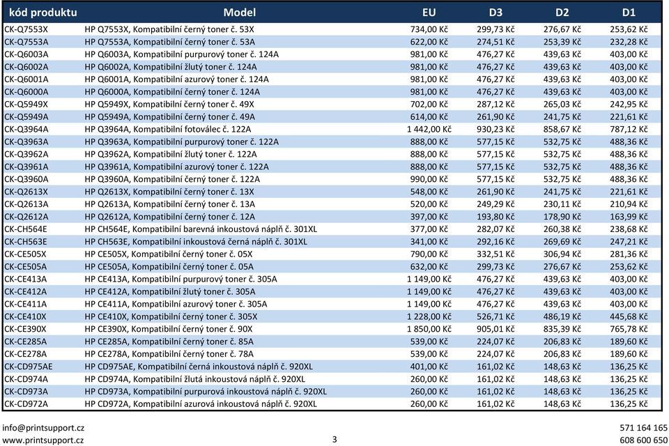Select product code CK-Q3962A
Image resolution: width=669 pixels, height=446 pixels.
[26, 154]
